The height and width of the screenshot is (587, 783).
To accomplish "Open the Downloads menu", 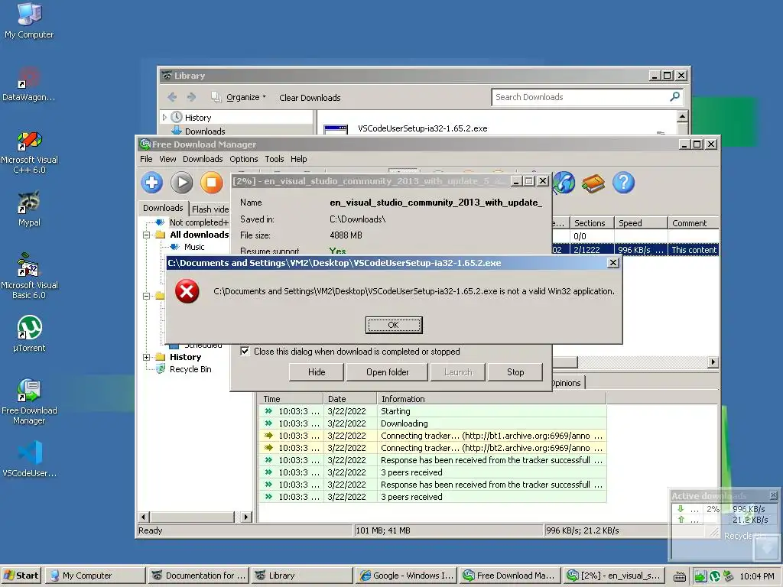I will (203, 159).
